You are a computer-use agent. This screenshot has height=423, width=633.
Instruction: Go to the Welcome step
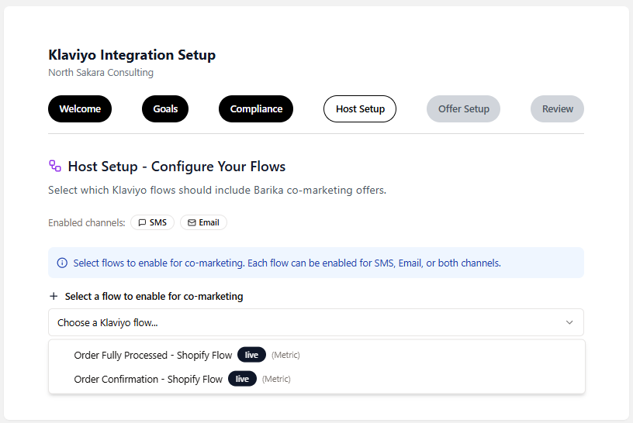(x=80, y=109)
